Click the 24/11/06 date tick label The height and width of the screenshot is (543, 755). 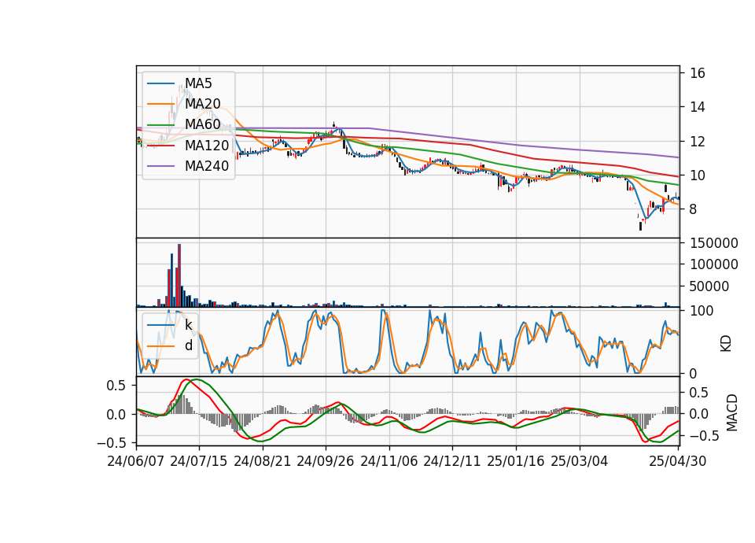tap(389, 461)
